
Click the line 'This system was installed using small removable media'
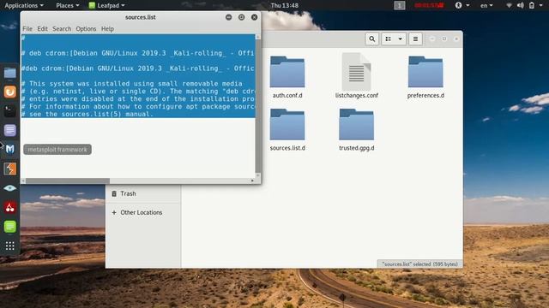click(131, 84)
